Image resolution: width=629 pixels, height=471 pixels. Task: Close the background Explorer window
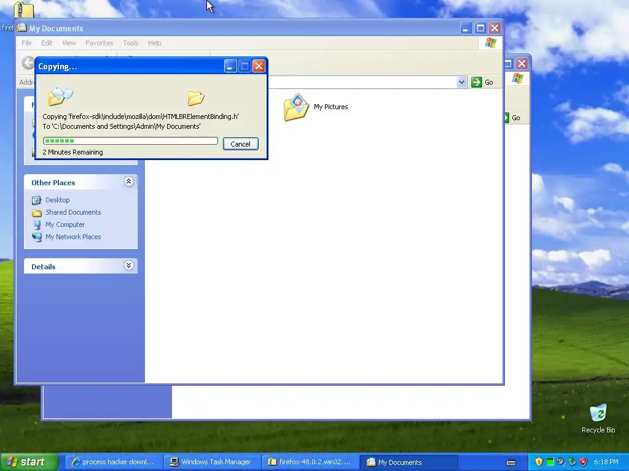(522, 63)
